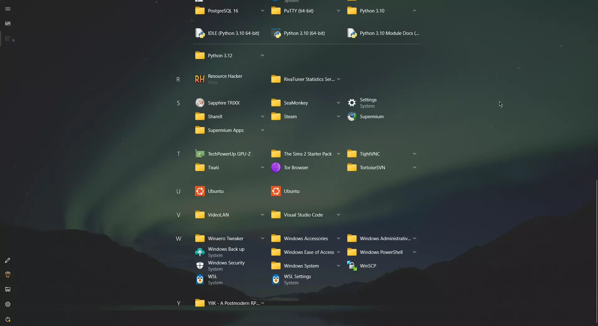Jump using the T letter header

click(x=178, y=154)
